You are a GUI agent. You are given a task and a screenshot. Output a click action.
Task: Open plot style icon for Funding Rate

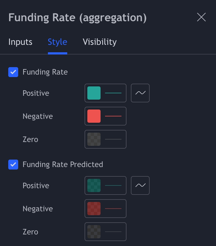click(x=140, y=93)
